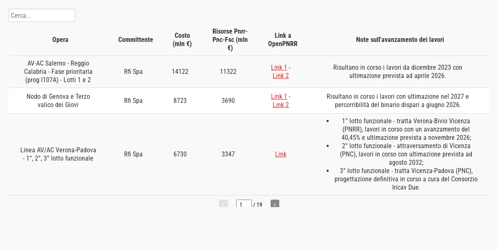Go to next page arrow
Image resolution: width=498 pixels, height=249 pixels.
pyautogui.click(x=275, y=204)
